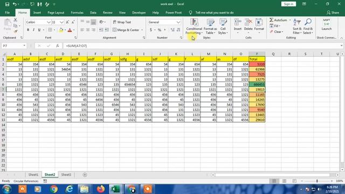Open Sort & Filter
Viewport: 345px width, 194px height.
click(x=297, y=26)
